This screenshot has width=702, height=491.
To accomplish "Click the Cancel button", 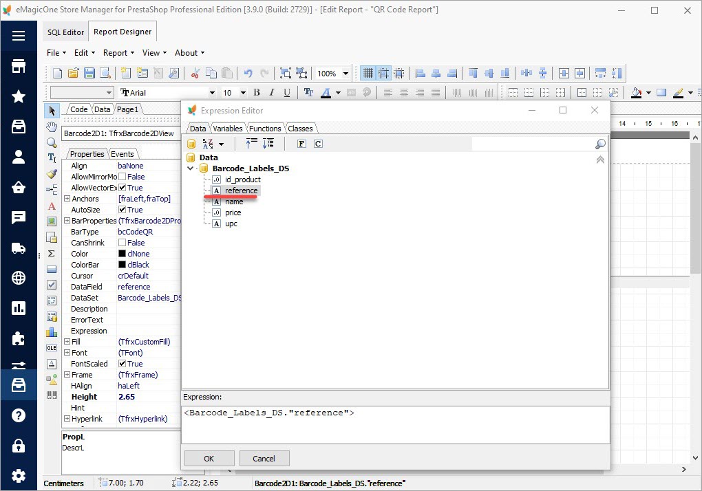I will pyautogui.click(x=264, y=459).
